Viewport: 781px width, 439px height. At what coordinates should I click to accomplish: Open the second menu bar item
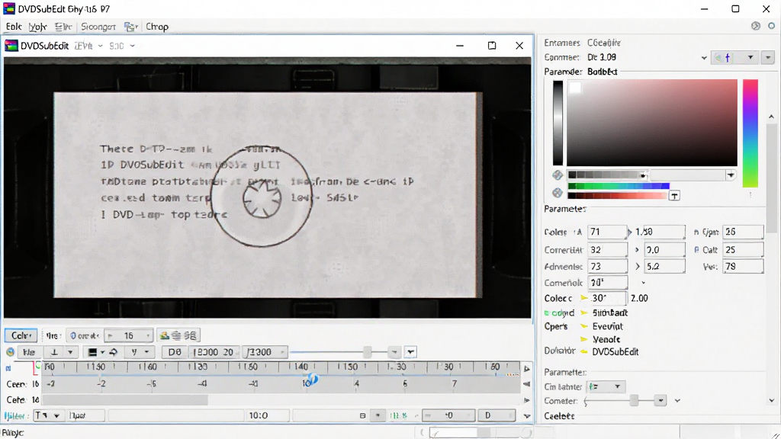click(x=37, y=27)
